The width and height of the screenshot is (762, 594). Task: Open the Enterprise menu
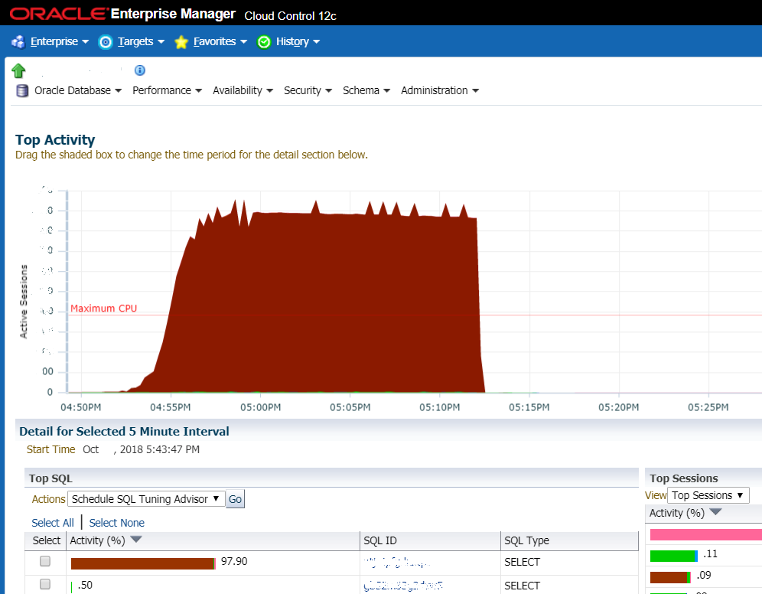pos(59,42)
